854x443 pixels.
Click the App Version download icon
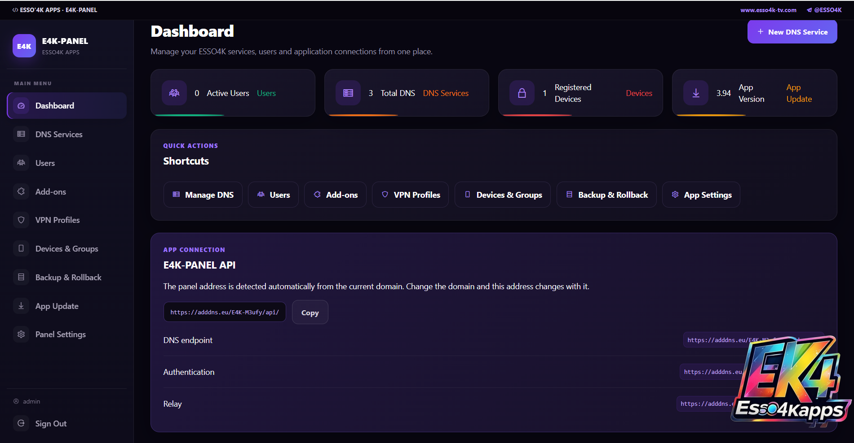tap(696, 93)
